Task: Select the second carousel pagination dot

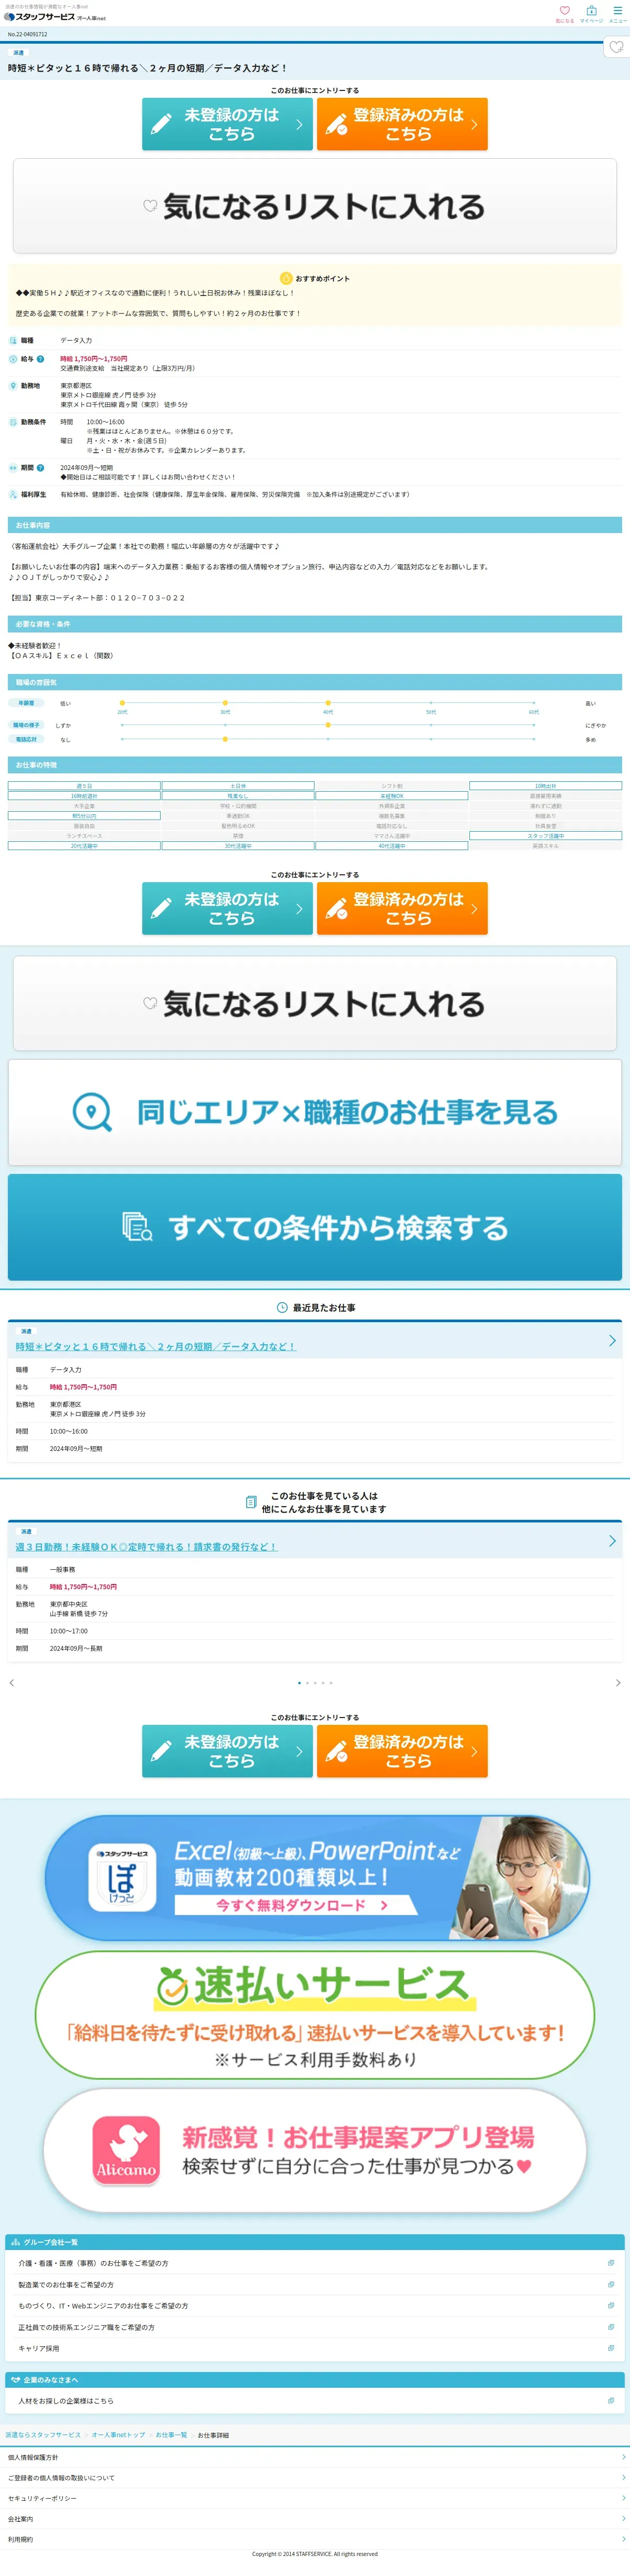Action: [x=308, y=1683]
